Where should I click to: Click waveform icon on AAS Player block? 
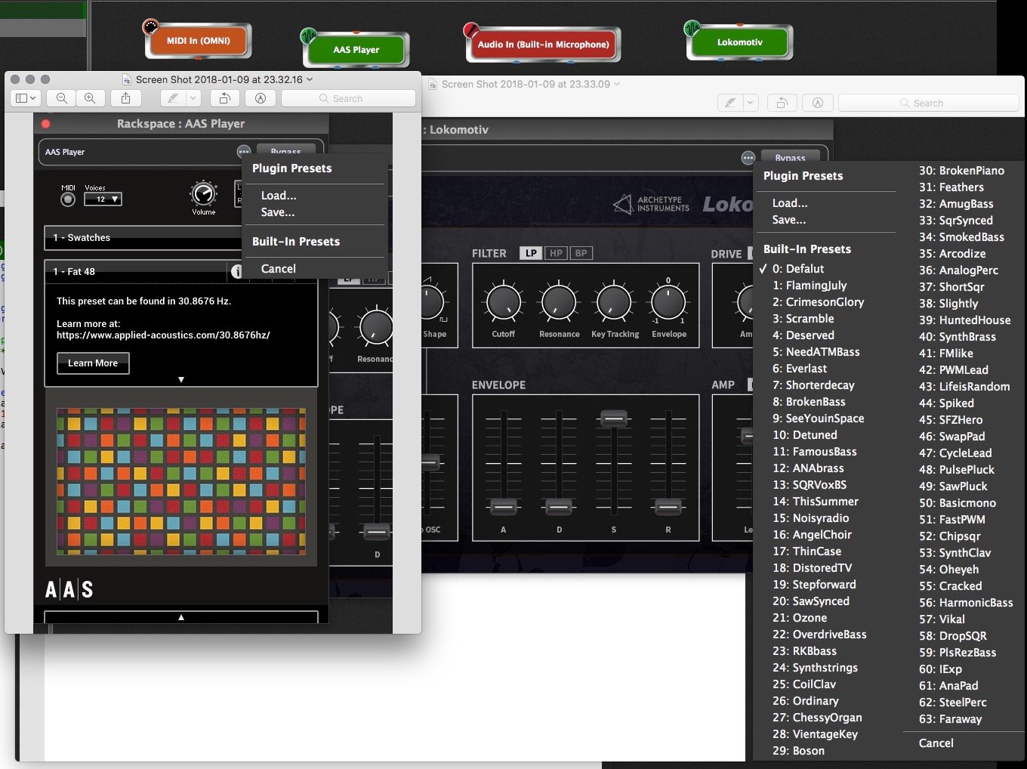308,36
